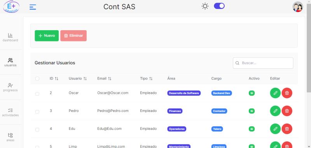Open areas section in sidebar

tap(10, 137)
